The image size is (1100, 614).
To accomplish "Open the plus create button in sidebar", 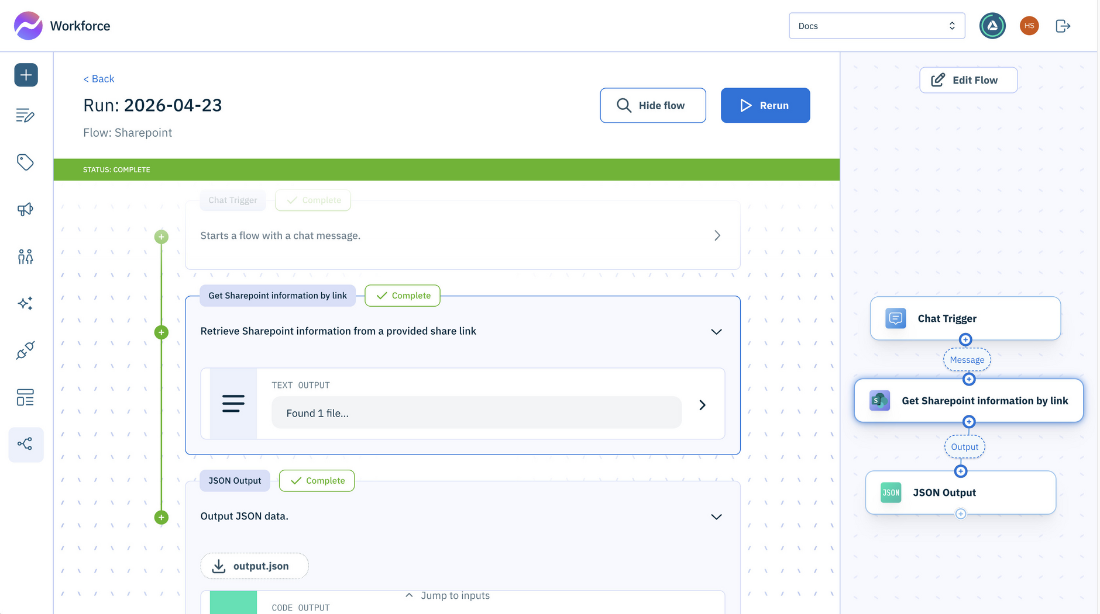I will (x=26, y=75).
